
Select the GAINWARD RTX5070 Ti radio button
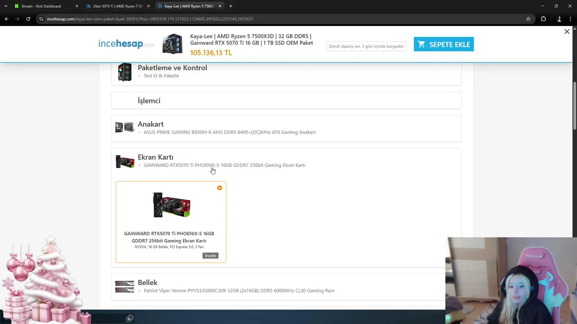220,188
